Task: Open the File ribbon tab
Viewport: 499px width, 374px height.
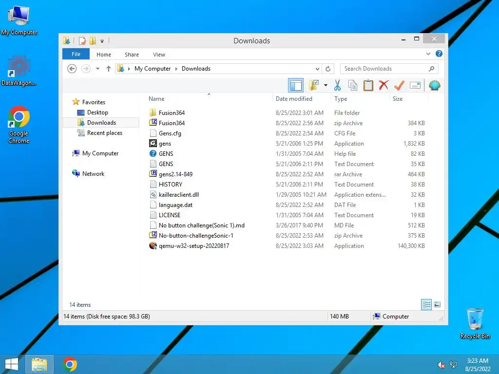Action: (76, 54)
